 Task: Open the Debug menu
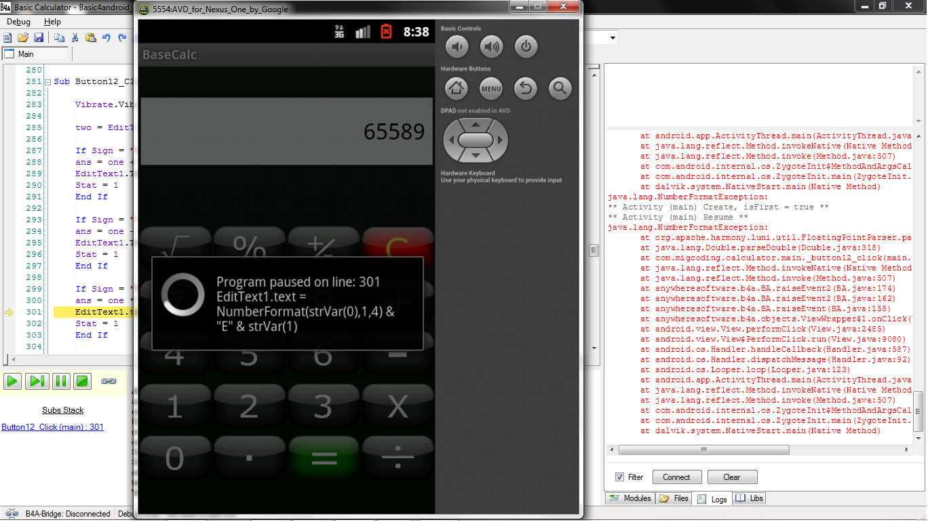pos(18,22)
